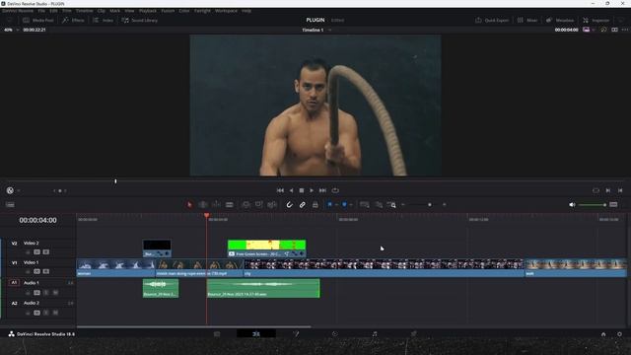Switch to the Edit page tab
631x355 pixels.
pyautogui.click(x=256, y=333)
